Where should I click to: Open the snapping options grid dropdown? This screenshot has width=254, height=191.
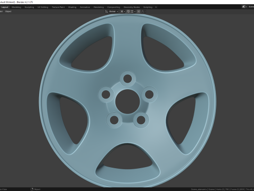click(x=133, y=12)
